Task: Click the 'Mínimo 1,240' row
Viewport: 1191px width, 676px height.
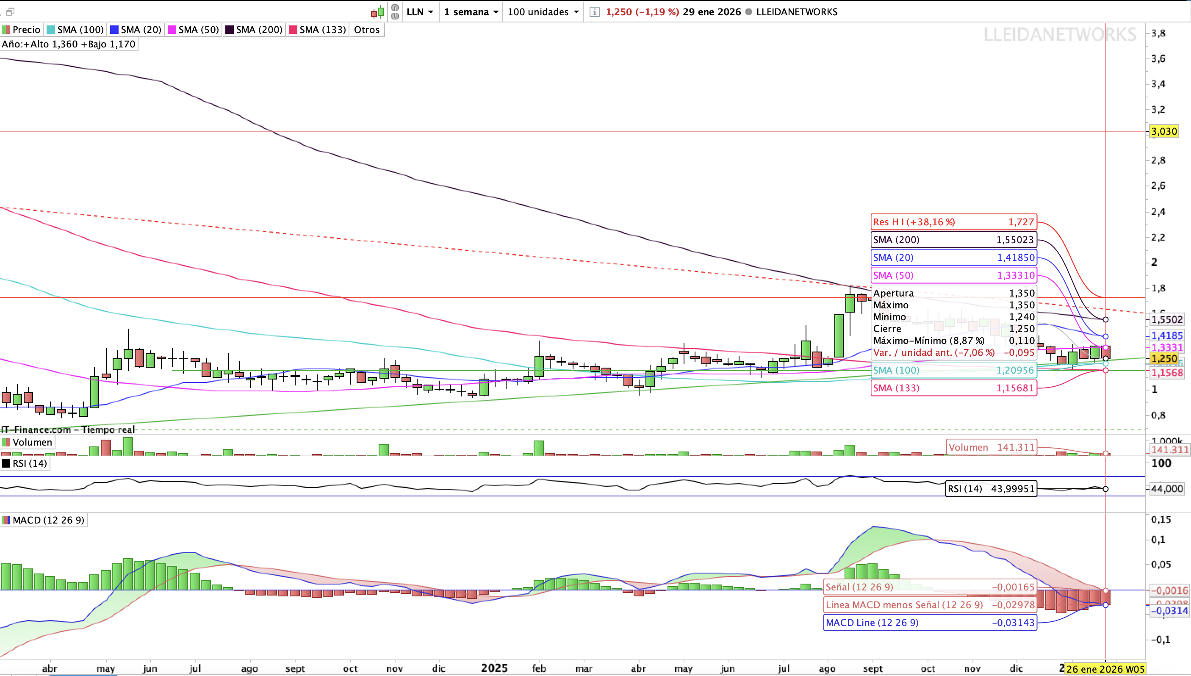Action: (x=953, y=317)
